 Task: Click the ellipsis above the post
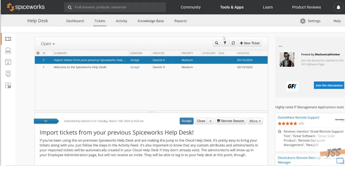(280, 46)
